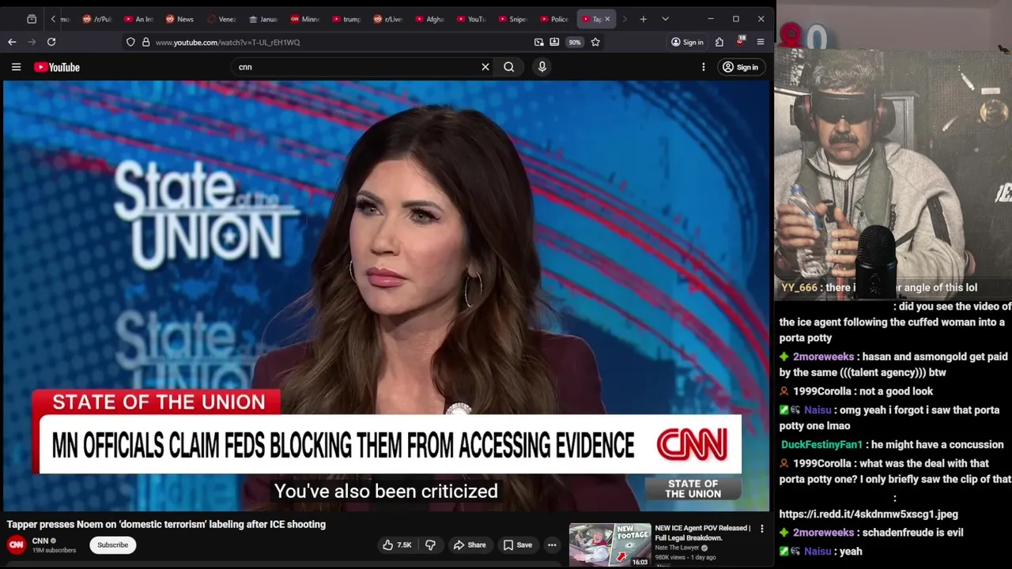Start voice search with the microphone
Screen dimensions: 1012x569
[542, 67]
